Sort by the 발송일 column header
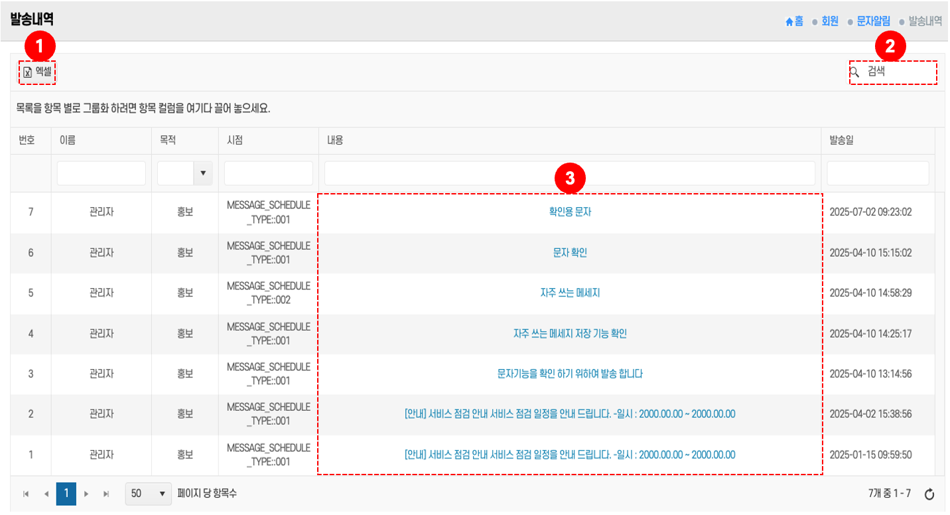The image size is (950, 515). point(842,141)
